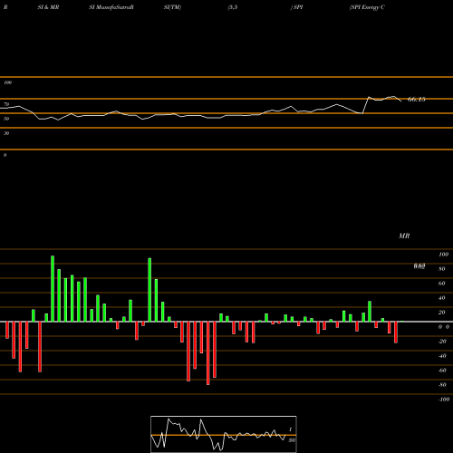The image size is (453, 453).
Task: Click the 'MR' label above the histogram
Action: point(404,236)
